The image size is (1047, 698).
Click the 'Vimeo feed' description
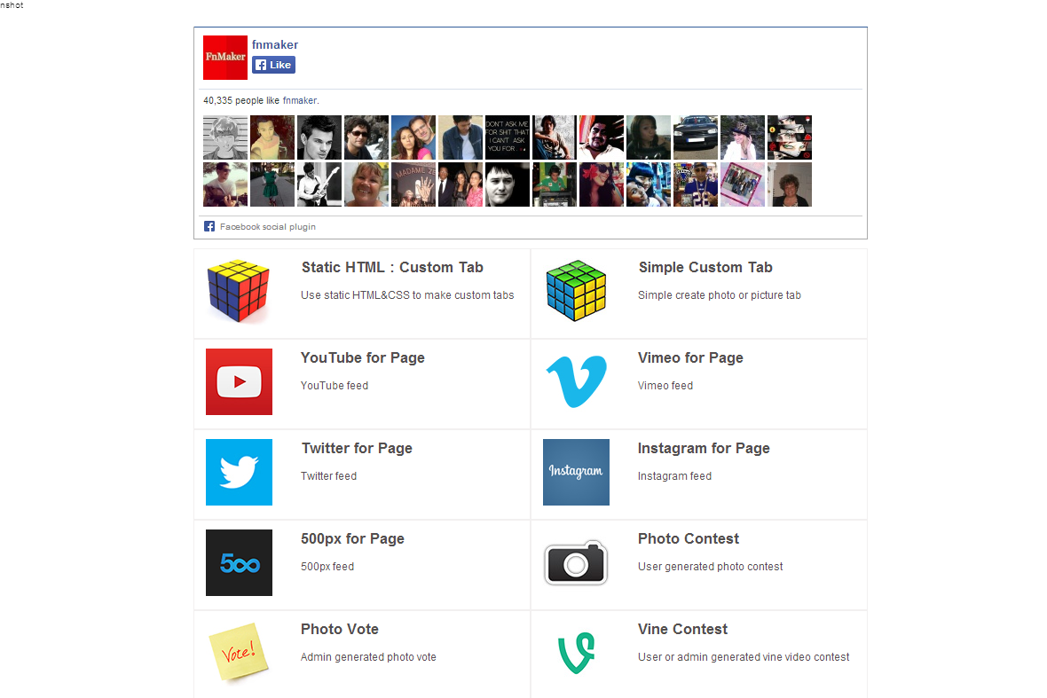tap(665, 386)
